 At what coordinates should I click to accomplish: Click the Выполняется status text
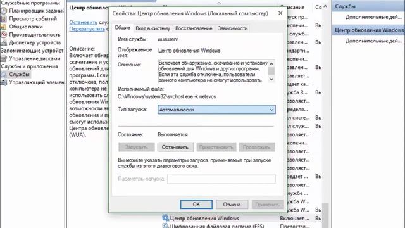(x=173, y=135)
